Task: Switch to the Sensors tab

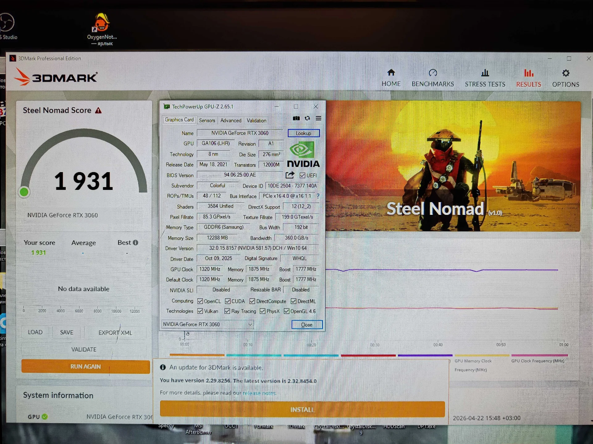Action: (207, 121)
